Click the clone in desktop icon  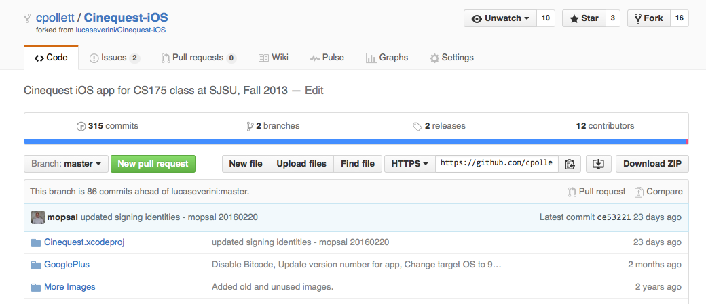click(598, 164)
